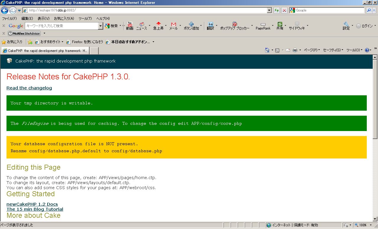Image resolution: width=378 pixels, height=229 pixels.
Task: Close the McAfee SiteAdvisor toolbar with its X
Action: click(x=4, y=33)
